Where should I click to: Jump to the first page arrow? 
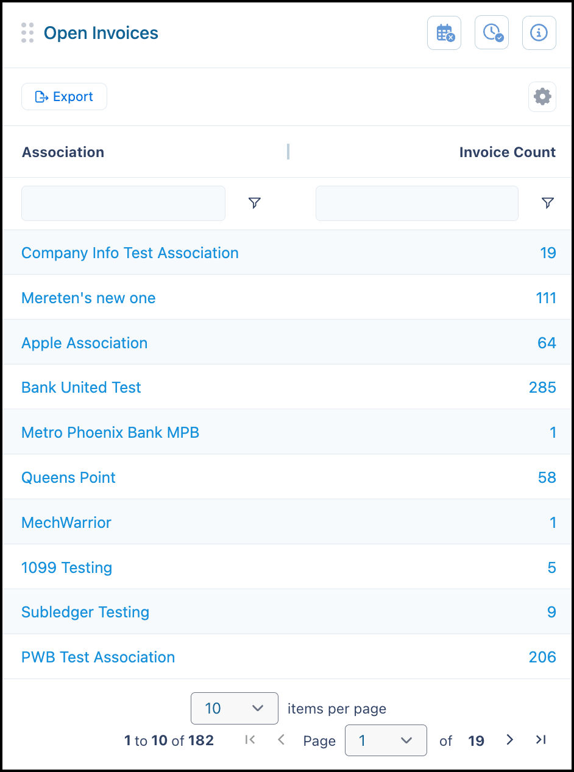(250, 740)
